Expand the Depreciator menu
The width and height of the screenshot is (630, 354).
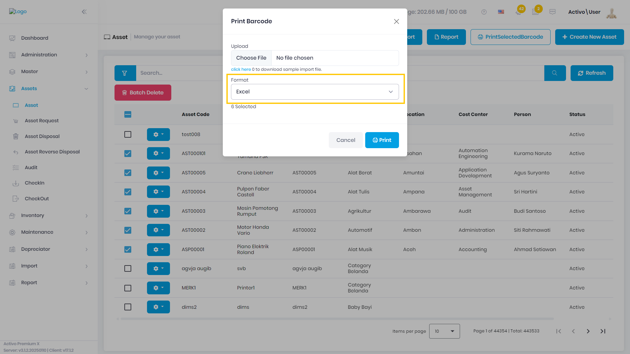(x=49, y=249)
